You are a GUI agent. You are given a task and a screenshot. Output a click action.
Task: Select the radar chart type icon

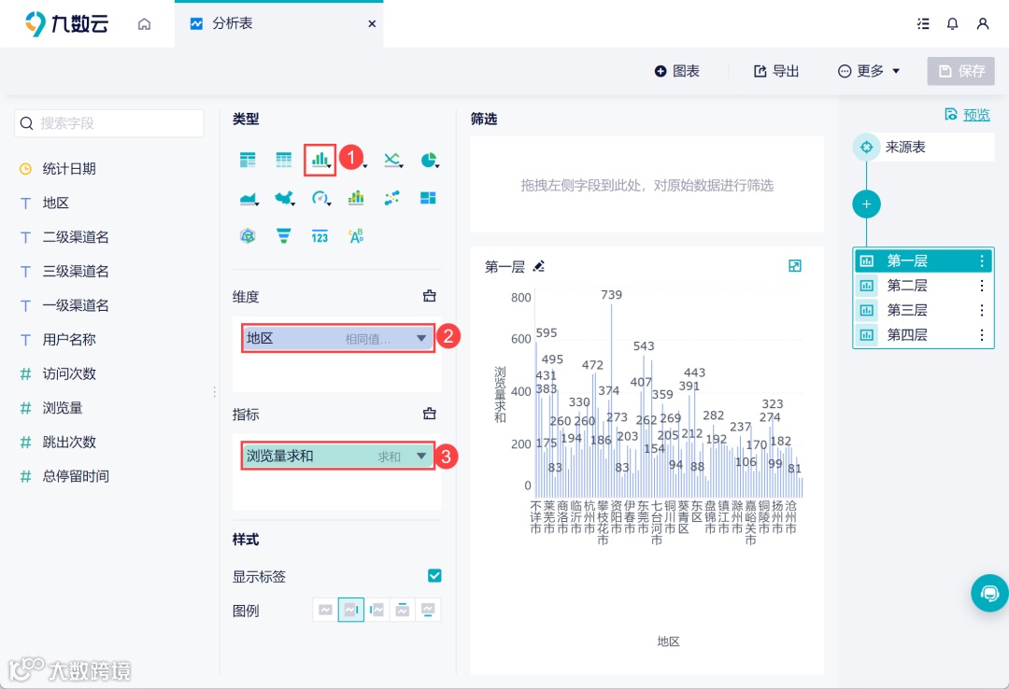click(249, 236)
